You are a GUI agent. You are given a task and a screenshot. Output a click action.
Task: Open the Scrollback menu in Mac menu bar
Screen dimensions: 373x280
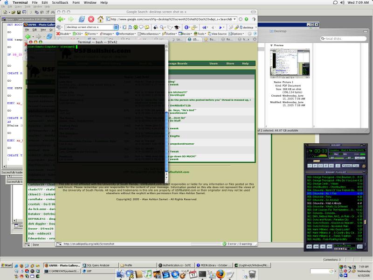point(60,3)
